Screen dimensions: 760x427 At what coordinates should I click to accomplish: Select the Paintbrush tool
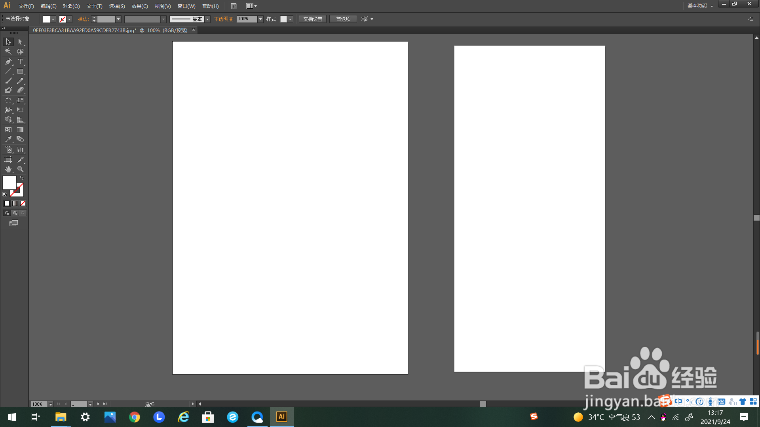(8, 81)
